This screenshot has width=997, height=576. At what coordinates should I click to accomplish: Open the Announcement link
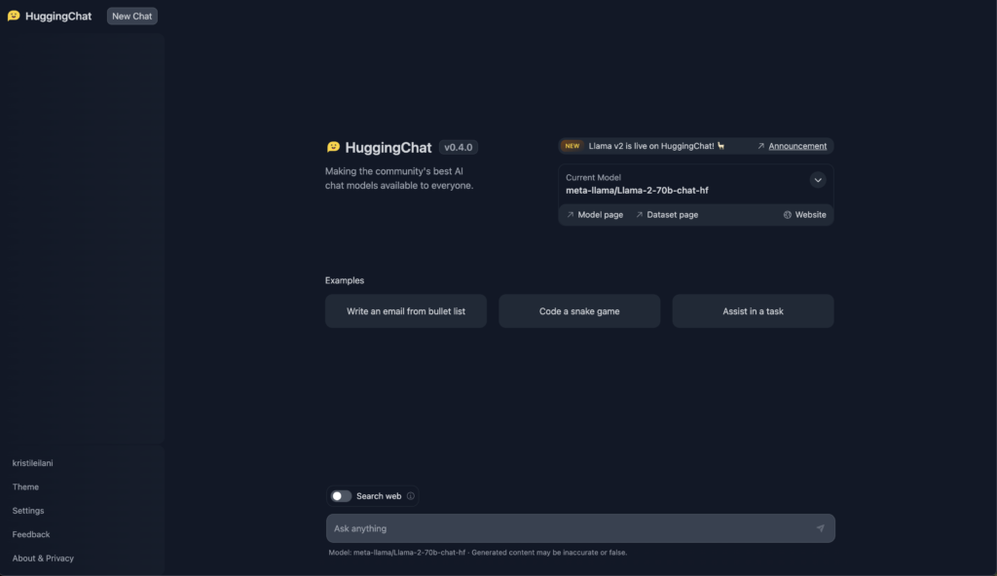tap(797, 146)
